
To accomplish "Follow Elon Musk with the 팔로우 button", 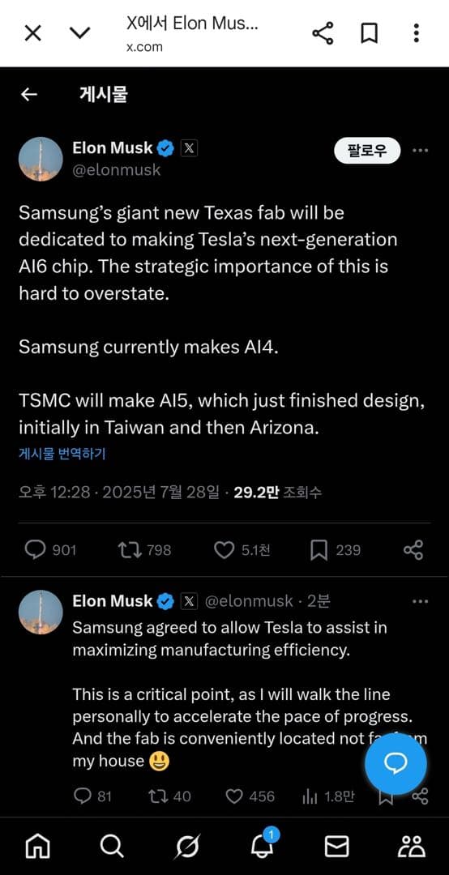I will [367, 151].
